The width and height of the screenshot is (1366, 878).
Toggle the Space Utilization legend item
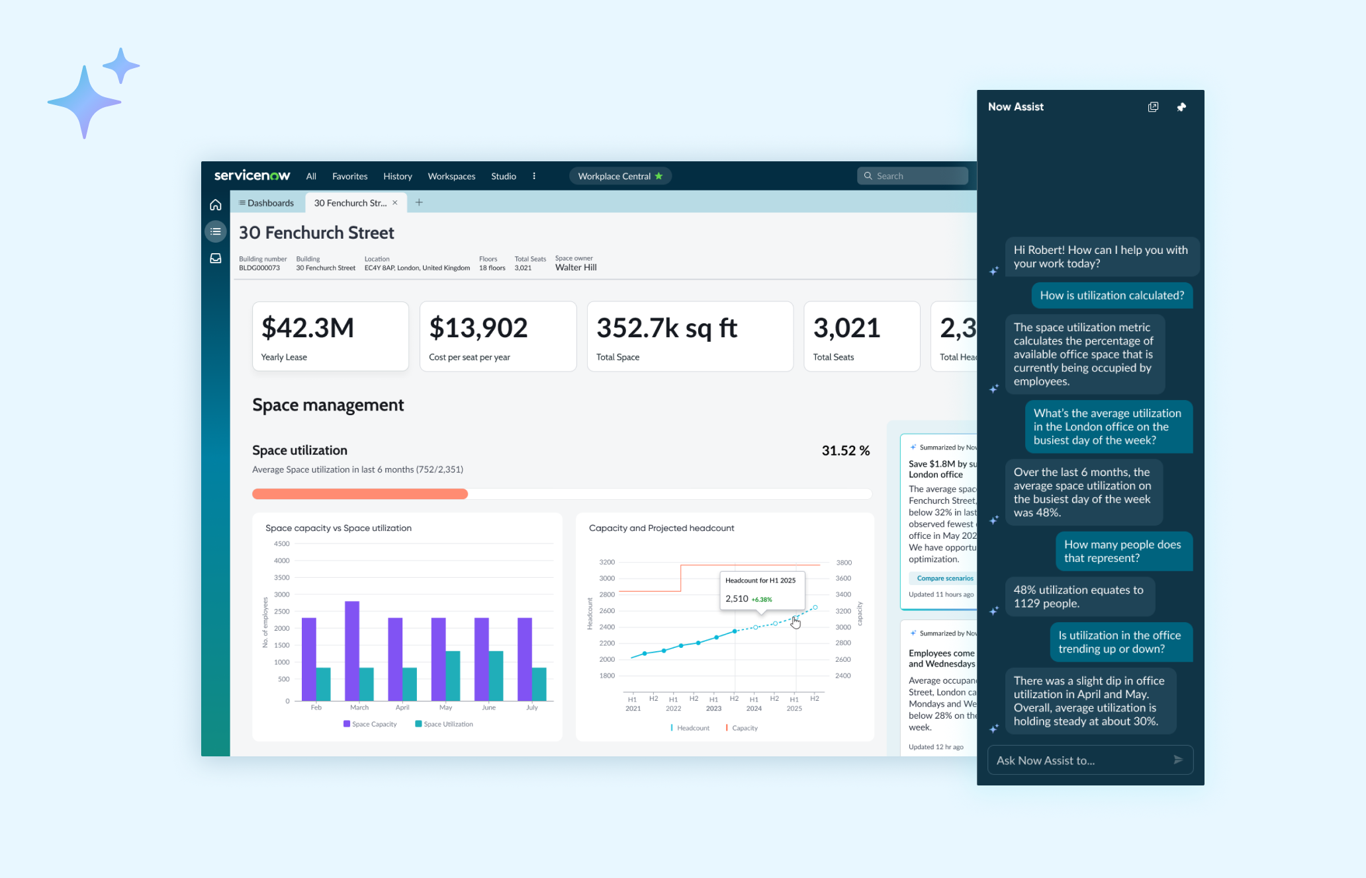443,723
